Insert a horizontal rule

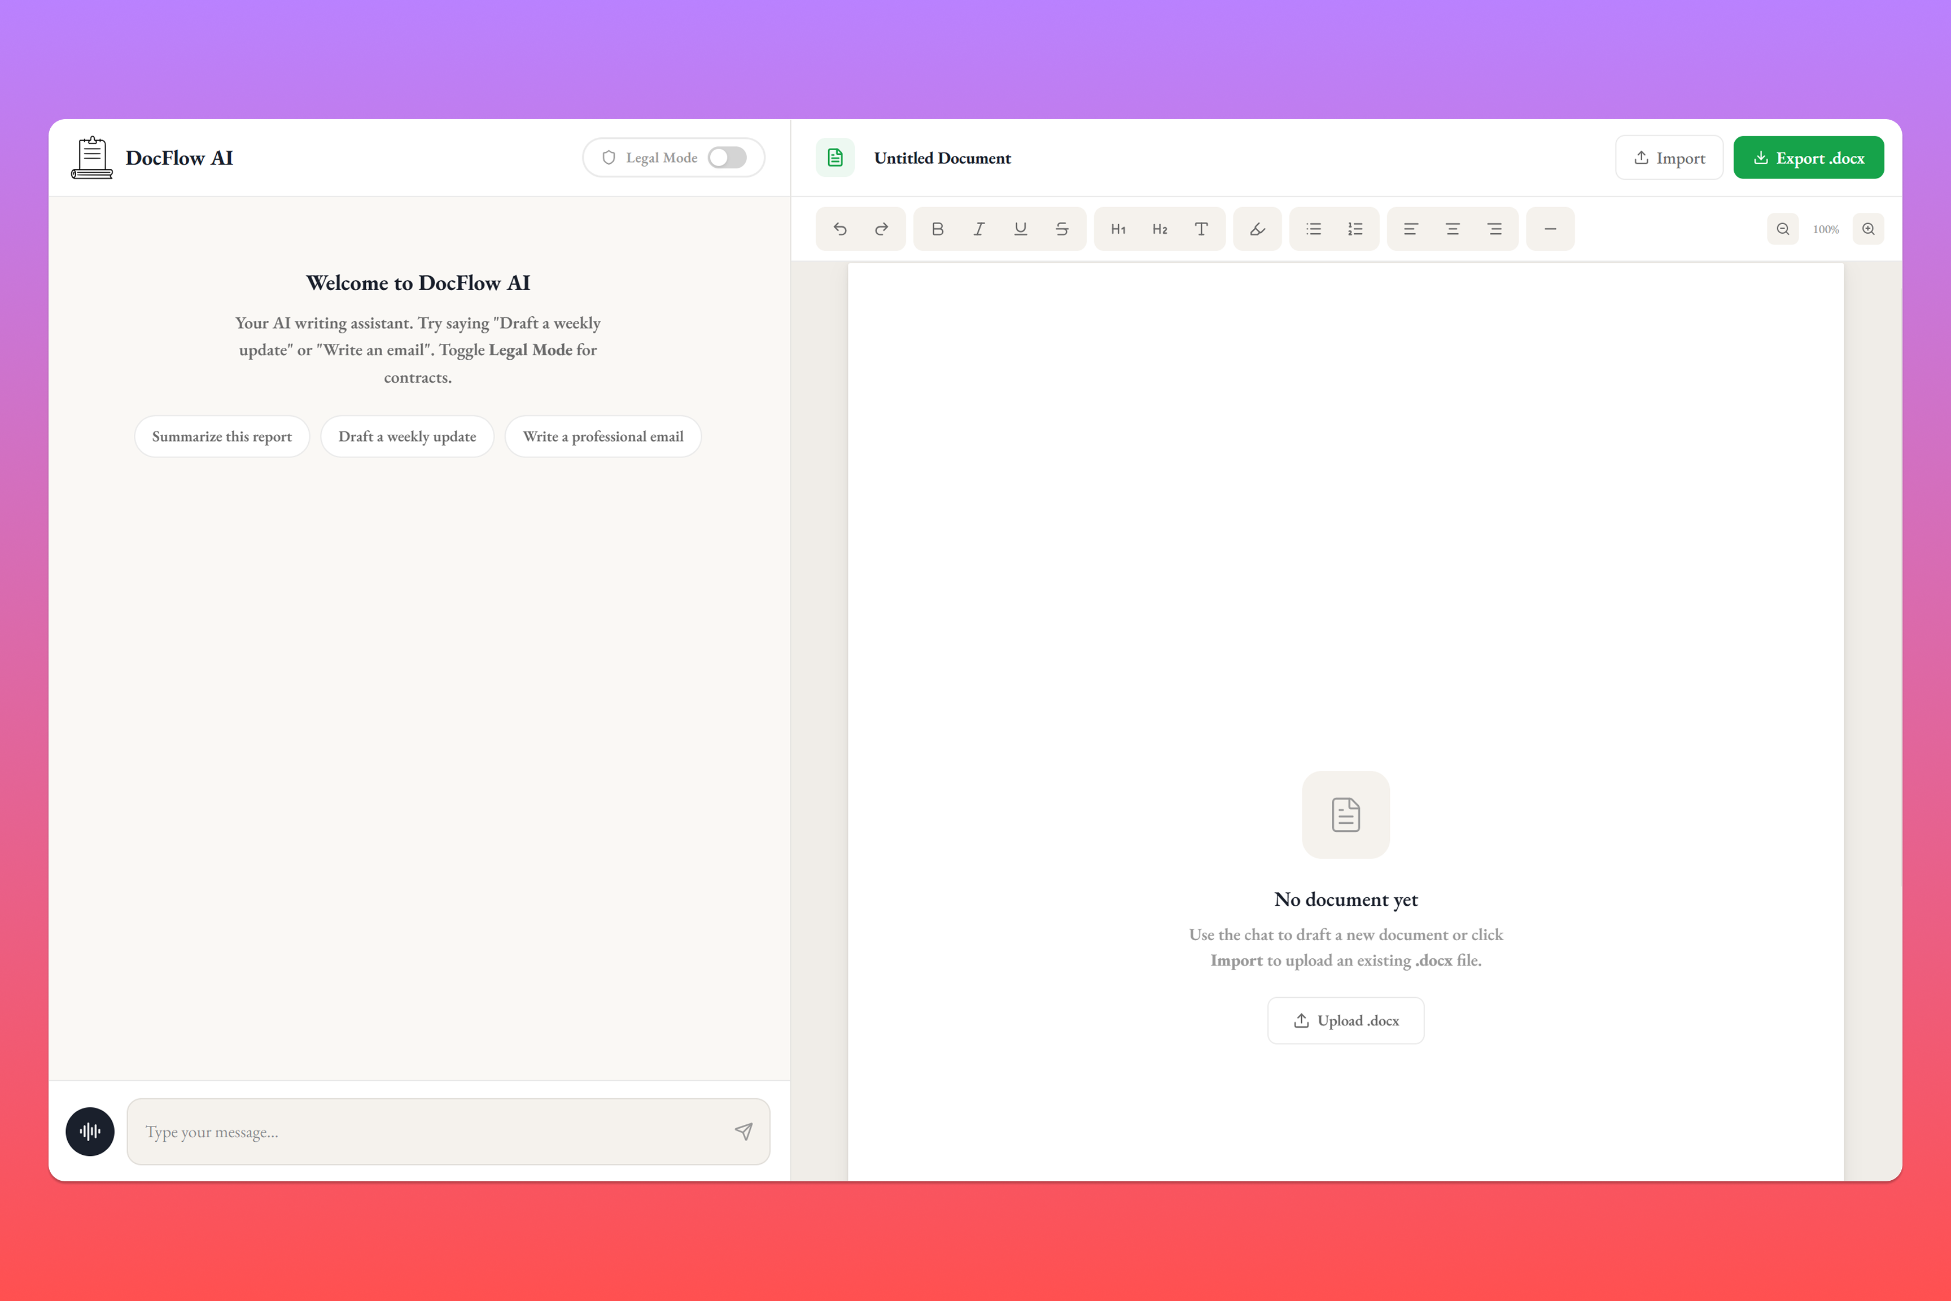[x=1550, y=229]
